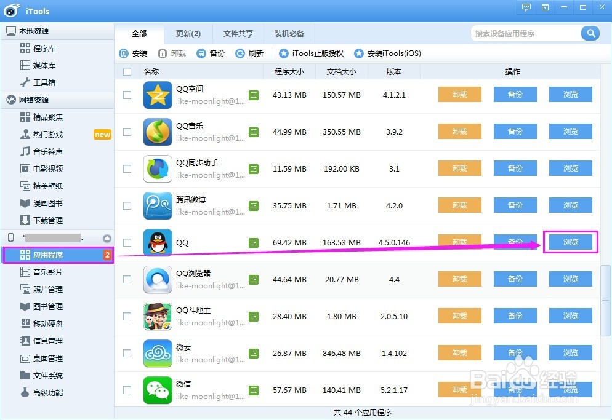Click 备份 button for QQ斗地主
Screen dimensions: 612x420
pos(515,316)
